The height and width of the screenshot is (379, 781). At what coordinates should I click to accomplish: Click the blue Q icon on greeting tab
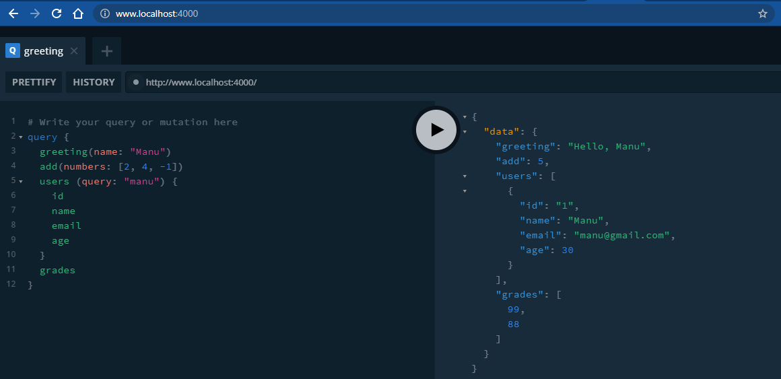pos(12,50)
